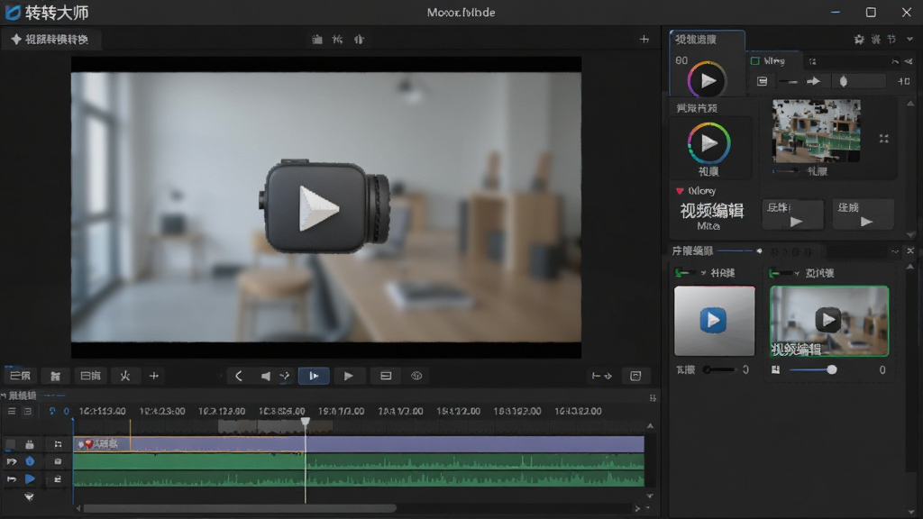Click the shelf image thumbnail in the right panel

tap(816, 131)
